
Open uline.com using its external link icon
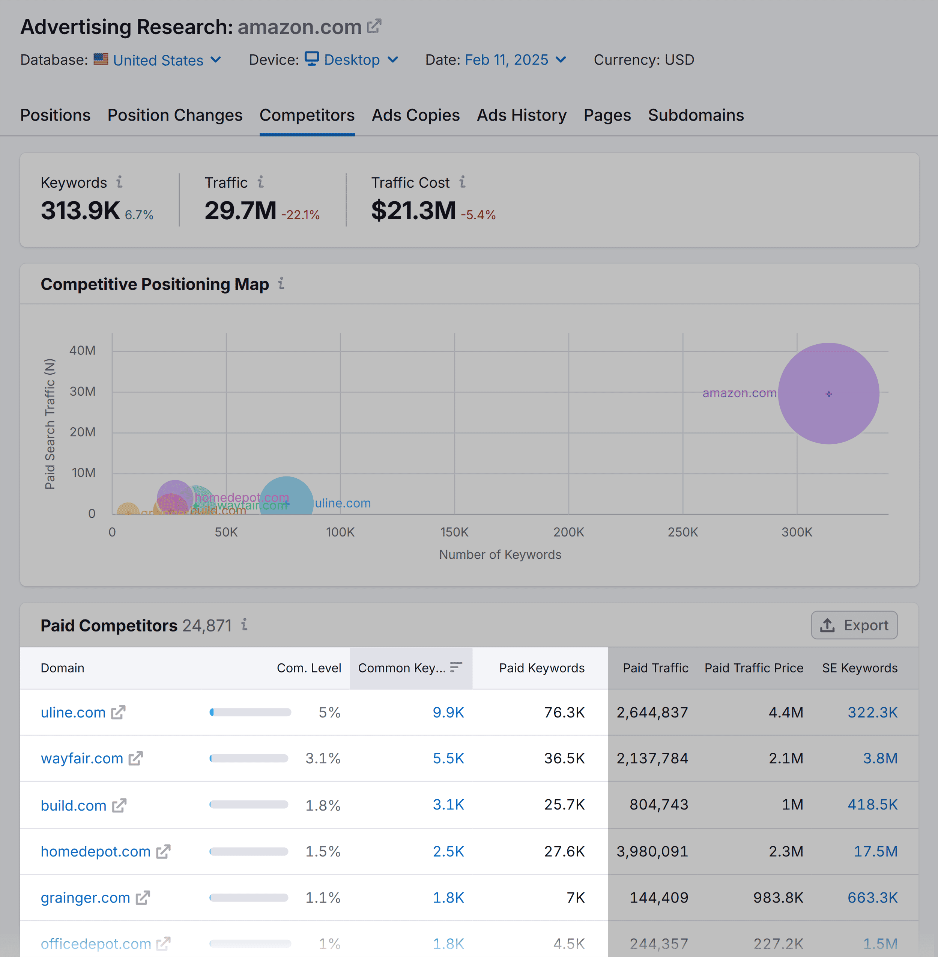click(x=118, y=713)
